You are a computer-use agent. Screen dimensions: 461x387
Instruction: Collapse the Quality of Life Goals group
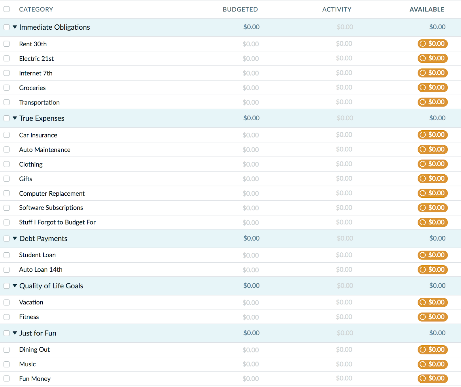[x=15, y=286]
